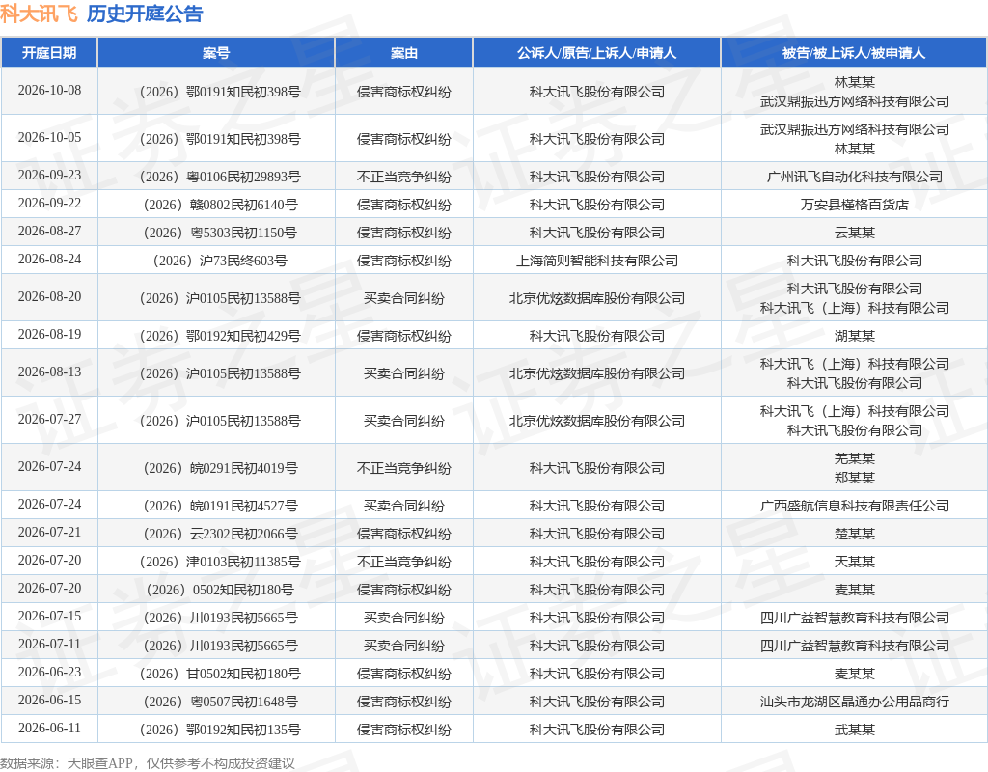This screenshot has width=988, height=772.
Task: Click defendant 汕头市龙湖区晶通办公用品商行
Action: (855, 703)
